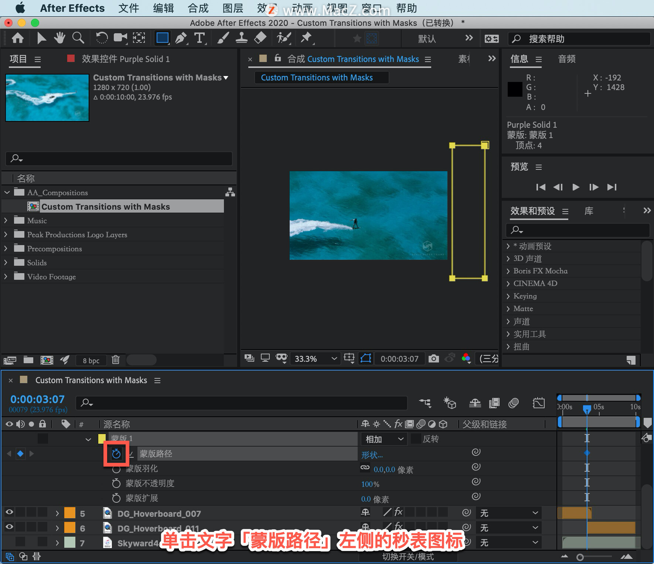Select the Pen tool
The height and width of the screenshot is (564, 654).
coord(181,38)
